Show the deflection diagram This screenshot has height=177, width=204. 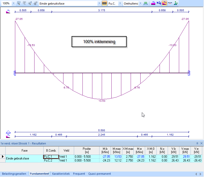[x=170, y=3]
